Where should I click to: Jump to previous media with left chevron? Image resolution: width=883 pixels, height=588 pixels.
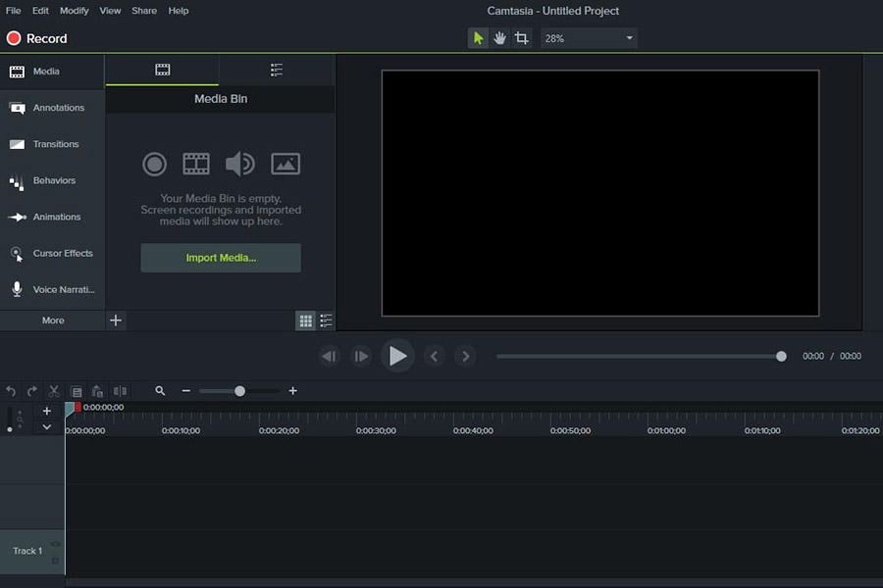click(x=435, y=356)
